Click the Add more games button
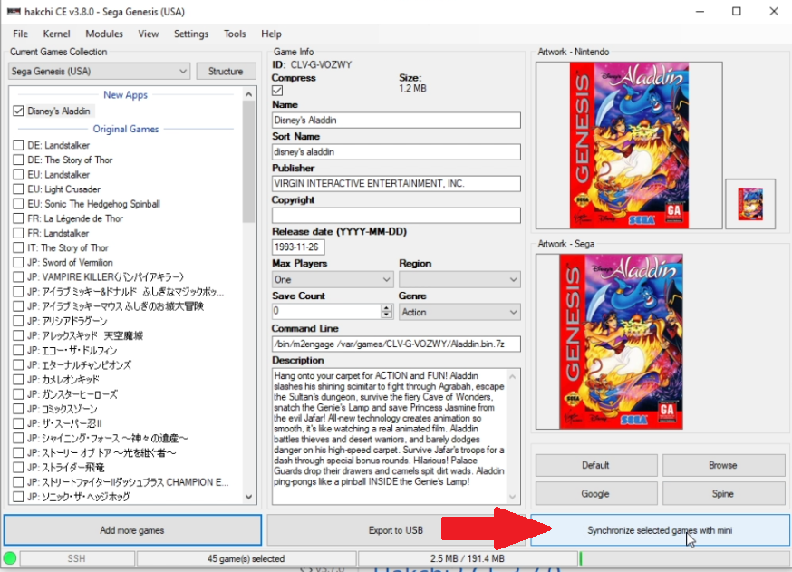 pyautogui.click(x=132, y=530)
